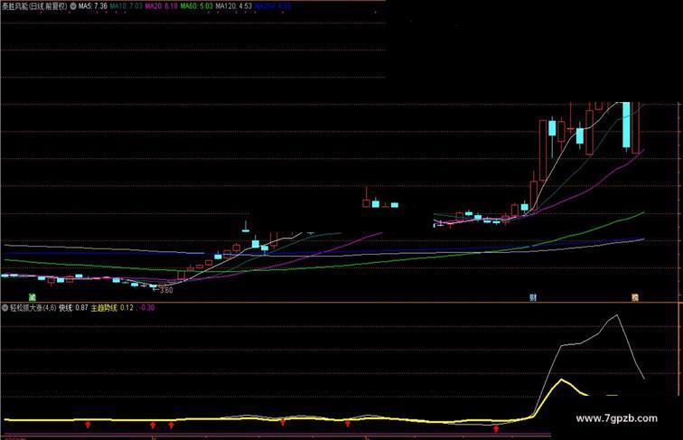Select the stock name title 日线 前复权

(x=34, y=6)
